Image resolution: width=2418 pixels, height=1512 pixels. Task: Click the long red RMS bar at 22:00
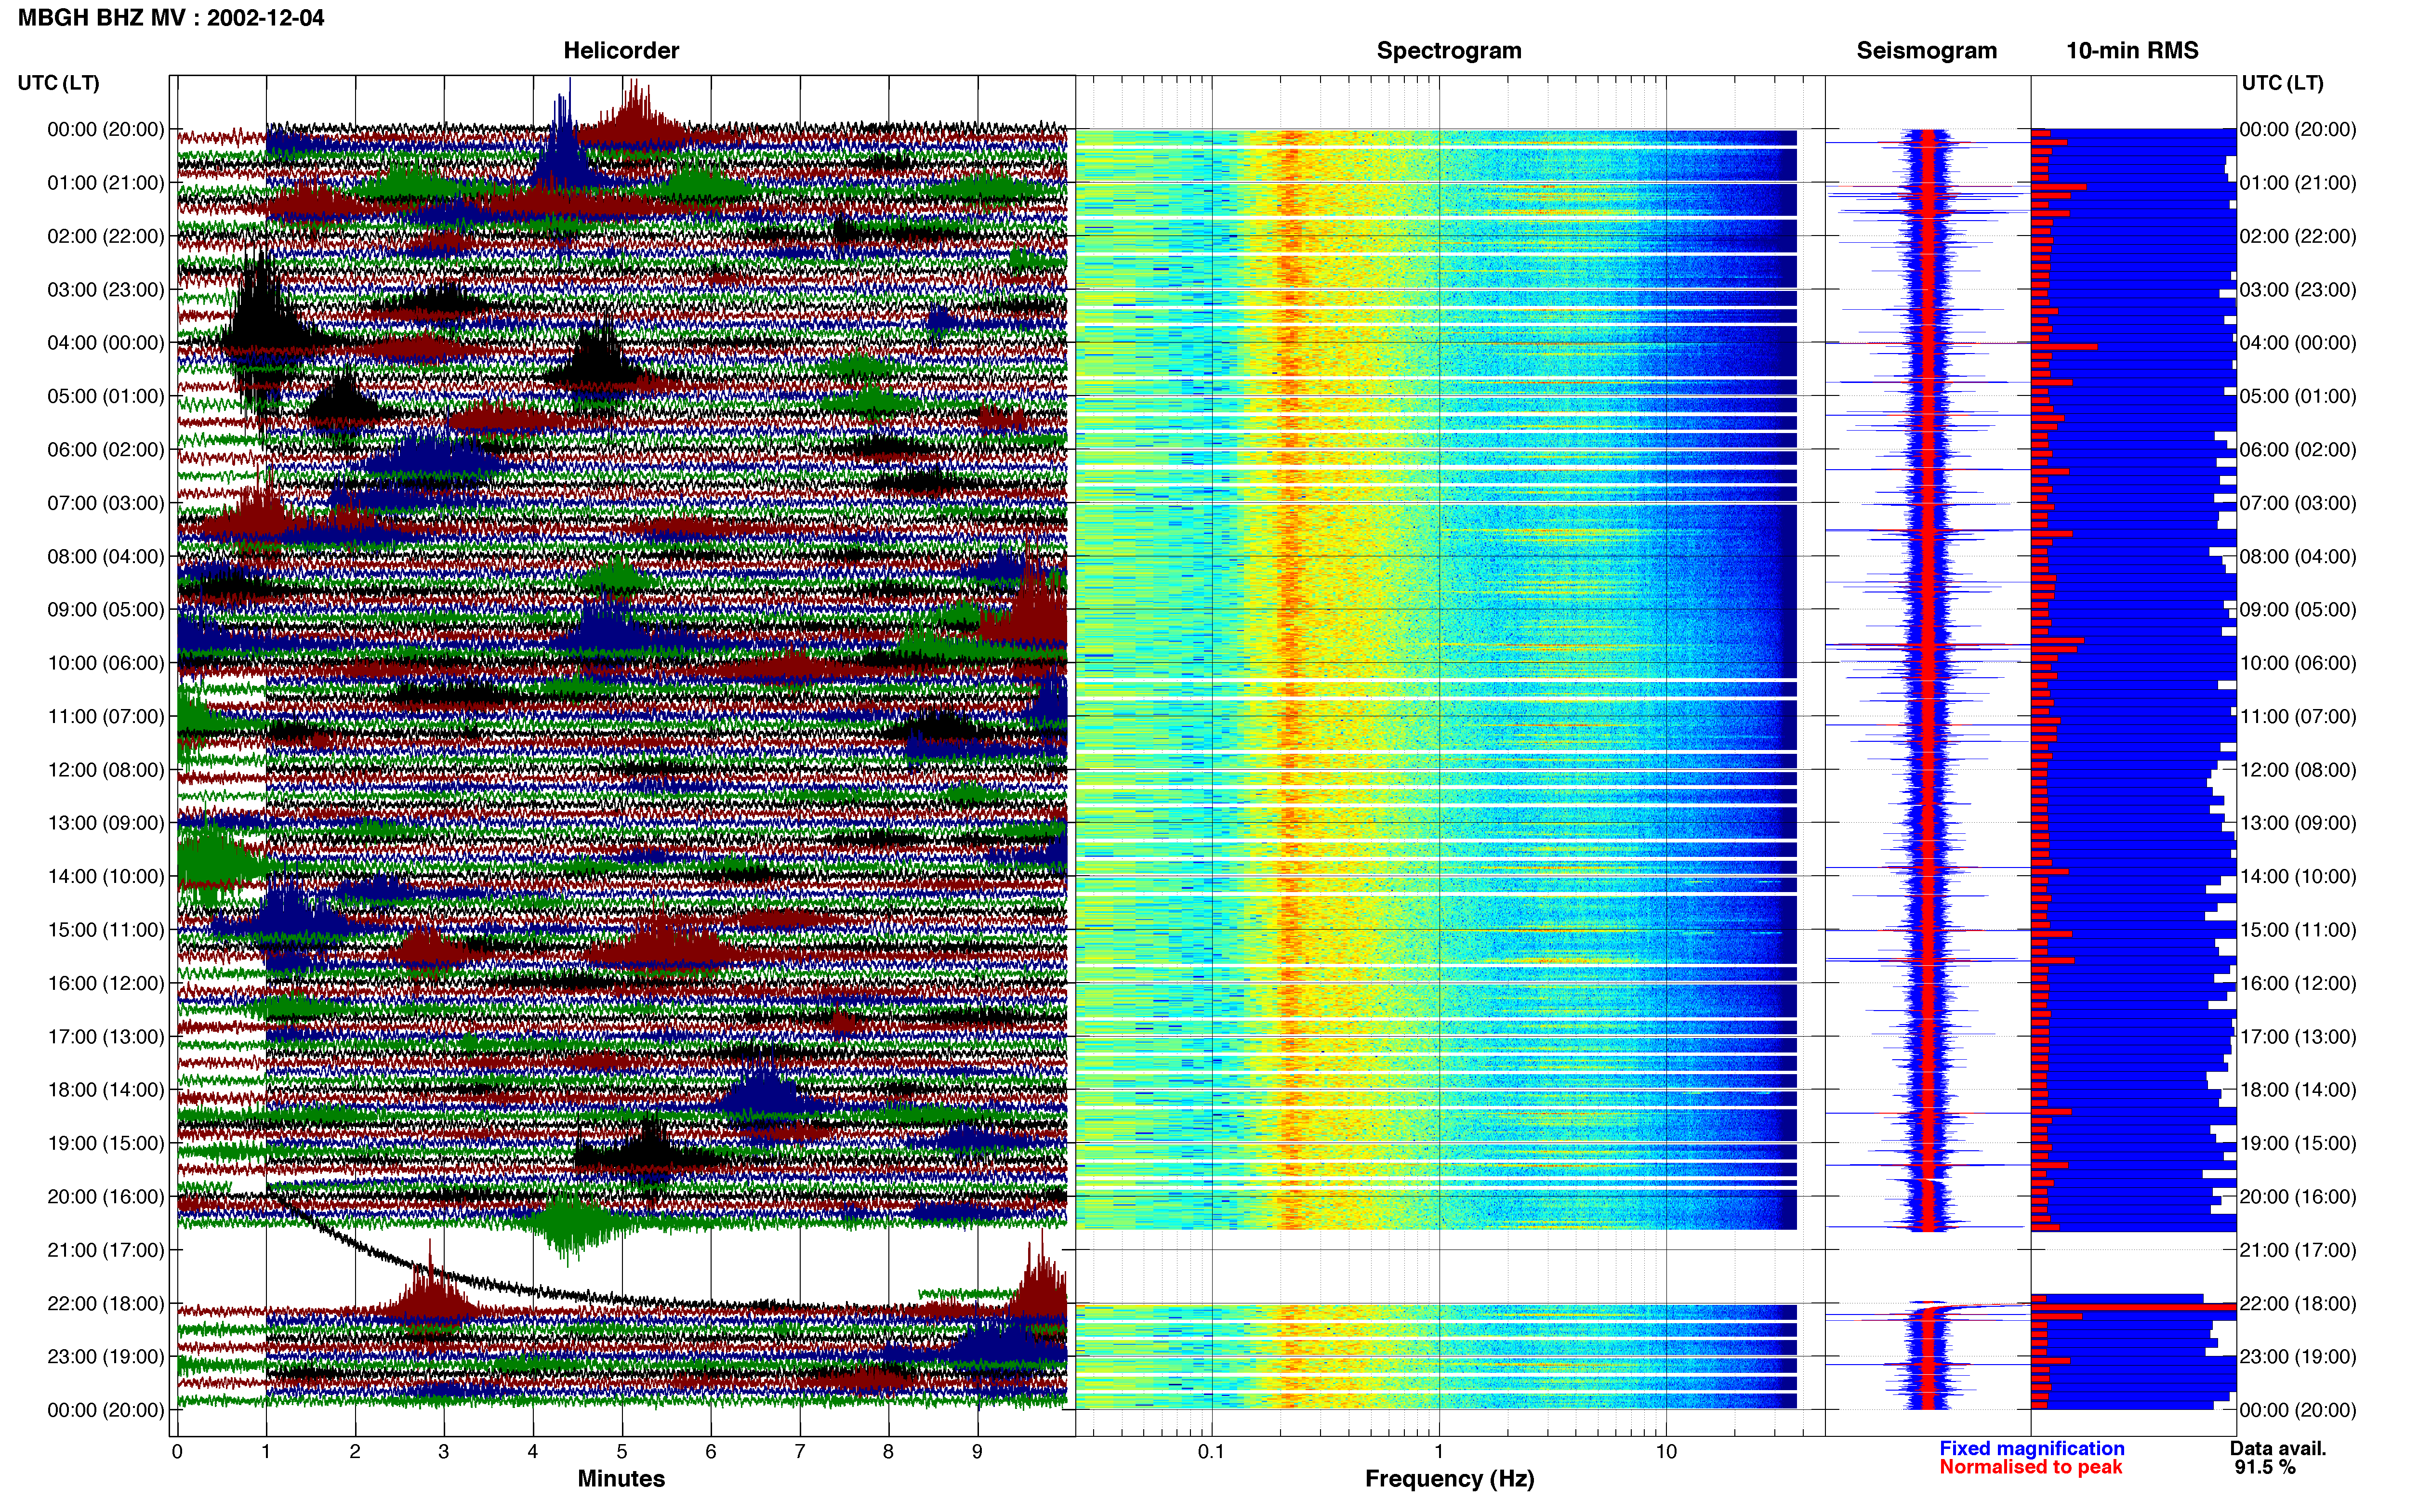click(2133, 1307)
